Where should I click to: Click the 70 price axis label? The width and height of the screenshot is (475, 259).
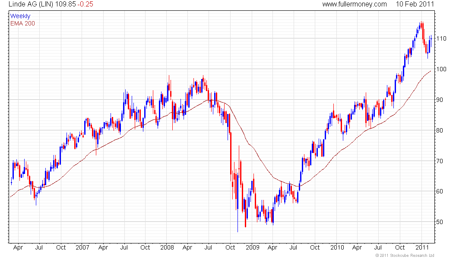[x=440, y=161]
